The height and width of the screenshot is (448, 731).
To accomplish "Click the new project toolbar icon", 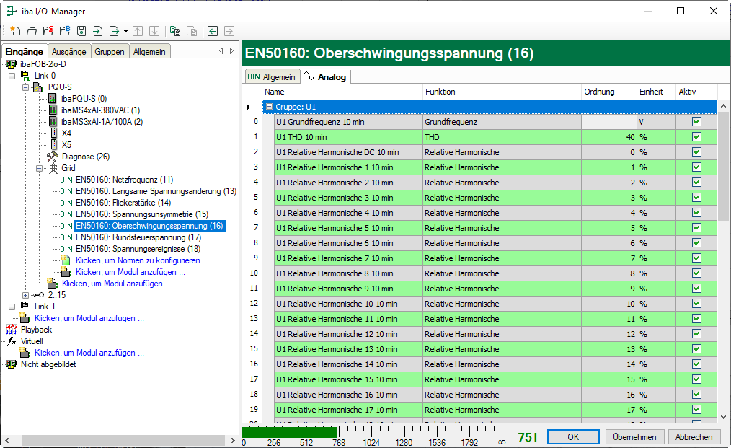I will pyautogui.click(x=14, y=31).
